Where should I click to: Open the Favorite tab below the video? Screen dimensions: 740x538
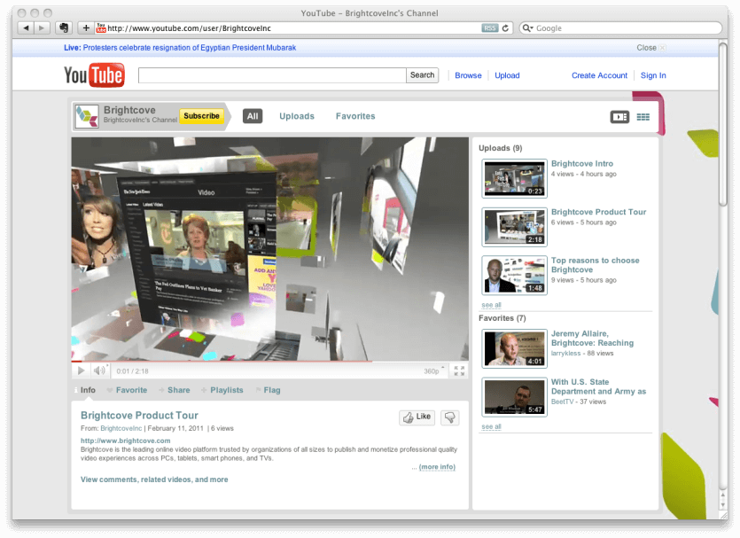[x=128, y=390]
